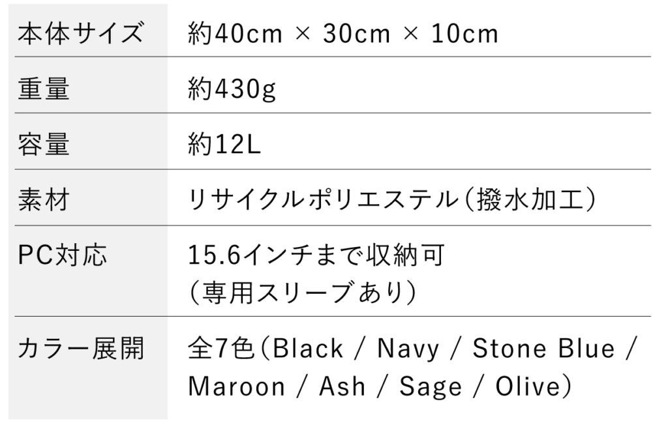Select the 約430g weight value

[232, 89]
